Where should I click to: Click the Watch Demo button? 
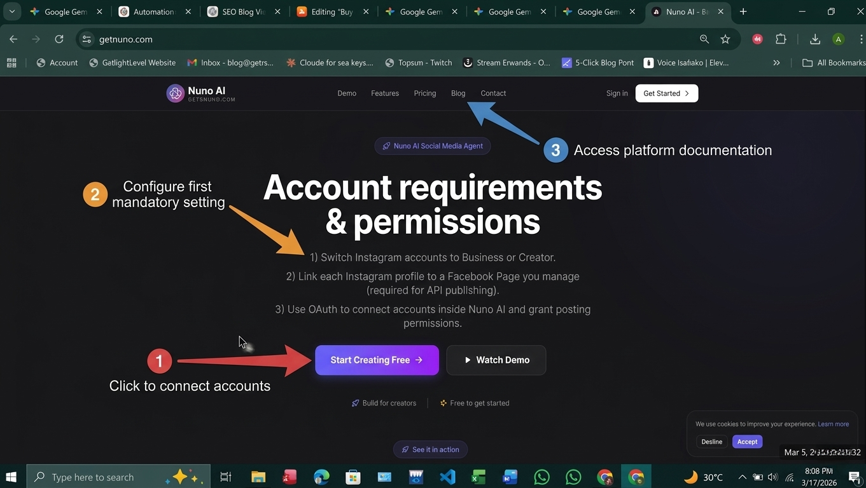point(496,360)
